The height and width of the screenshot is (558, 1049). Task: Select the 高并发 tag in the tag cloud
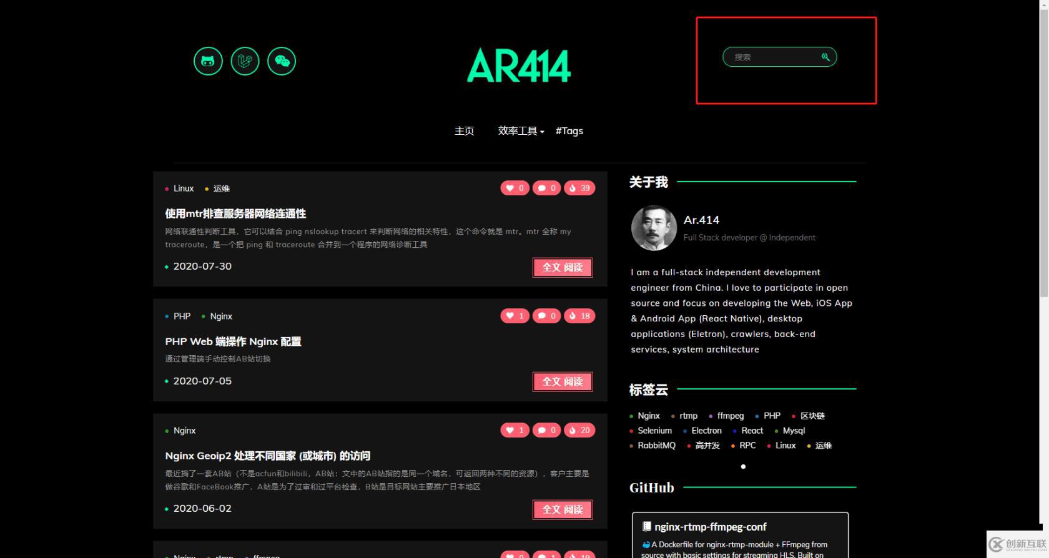(707, 446)
